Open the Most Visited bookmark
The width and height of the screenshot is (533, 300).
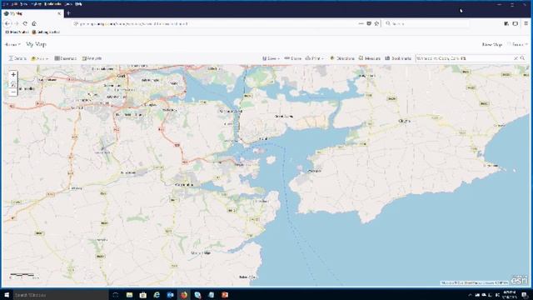pyautogui.click(x=17, y=32)
